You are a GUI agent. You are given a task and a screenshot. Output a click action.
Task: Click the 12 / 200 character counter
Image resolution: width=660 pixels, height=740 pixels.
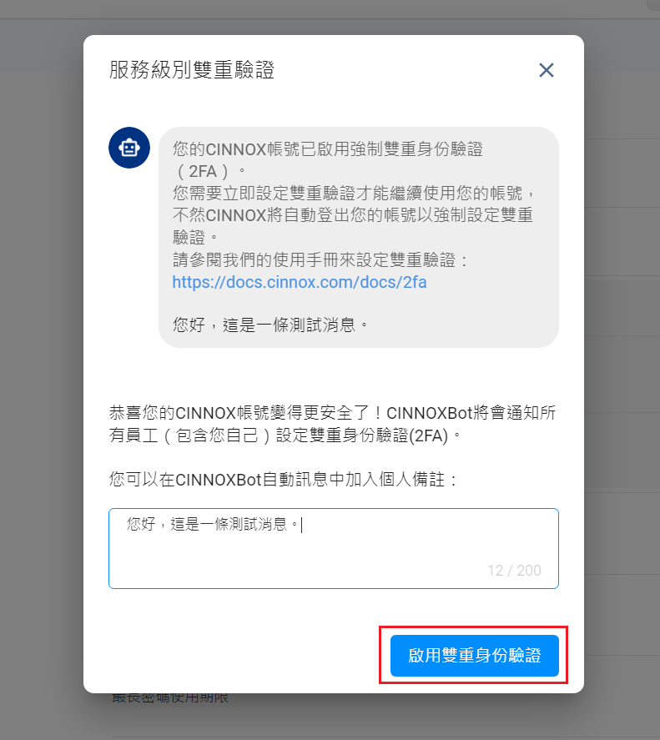(x=514, y=571)
